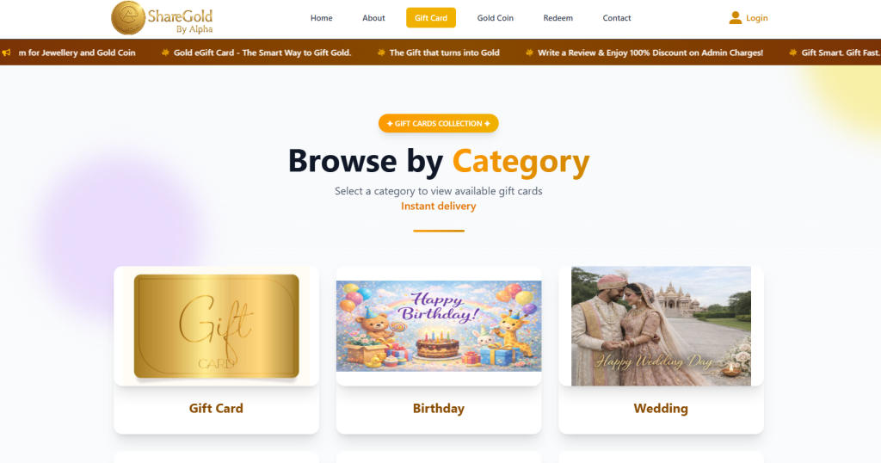Navigate to the Redeem page
This screenshot has width=881, height=463.
[558, 18]
